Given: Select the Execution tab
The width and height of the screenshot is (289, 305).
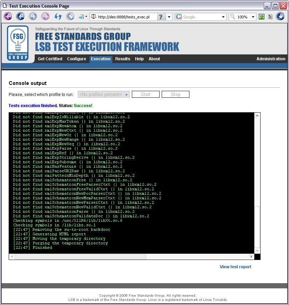Looking at the screenshot, I should (x=101, y=59).
